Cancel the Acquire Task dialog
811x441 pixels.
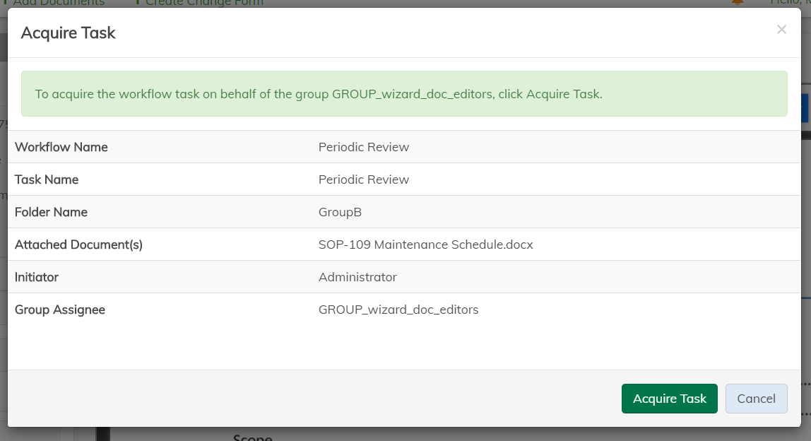756,399
